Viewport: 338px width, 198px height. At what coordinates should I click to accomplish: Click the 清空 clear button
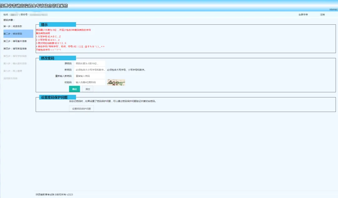[x=88, y=89]
